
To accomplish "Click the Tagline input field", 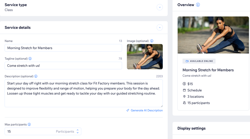I will (x=63, y=66).
